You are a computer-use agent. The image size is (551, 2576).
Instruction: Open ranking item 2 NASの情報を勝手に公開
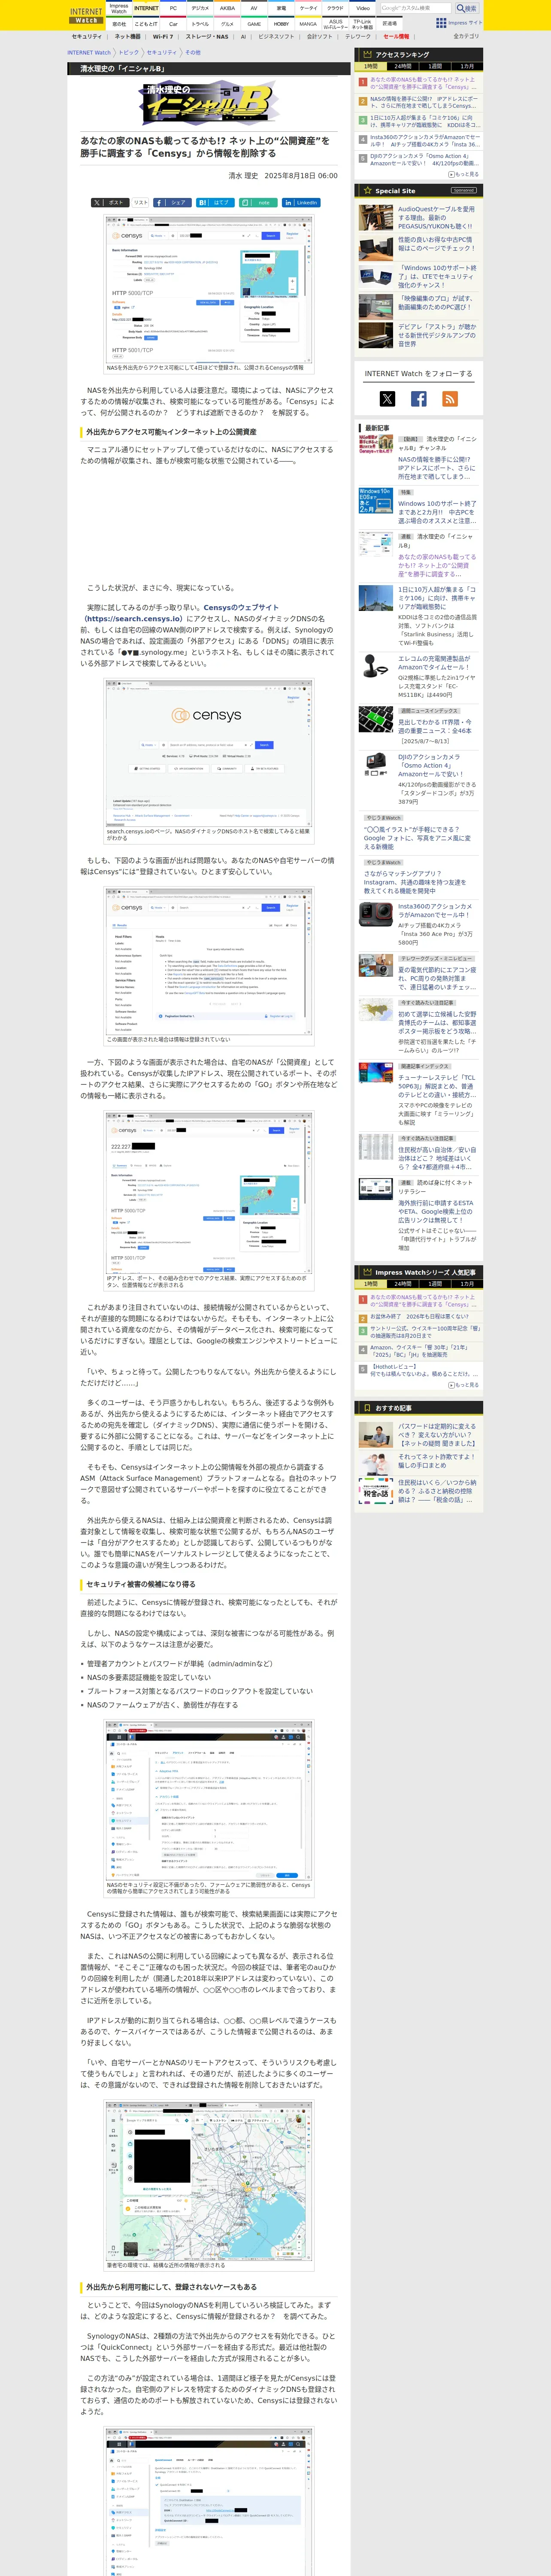tap(424, 103)
